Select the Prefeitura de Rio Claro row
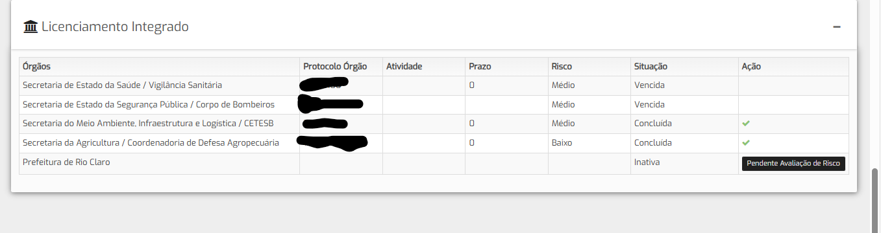Viewport: 881px width, 233px height. pos(434,163)
